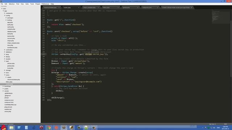
Task: Collapse the config folder arrow
Action: pos(5,16)
